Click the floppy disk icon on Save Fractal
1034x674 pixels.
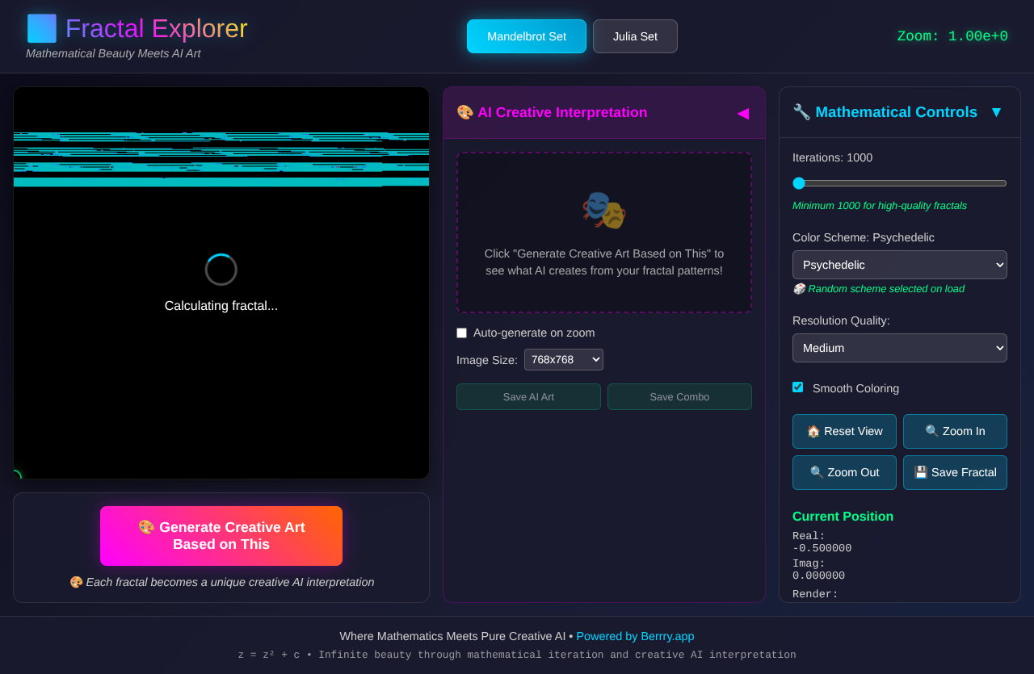(x=922, y=472)
